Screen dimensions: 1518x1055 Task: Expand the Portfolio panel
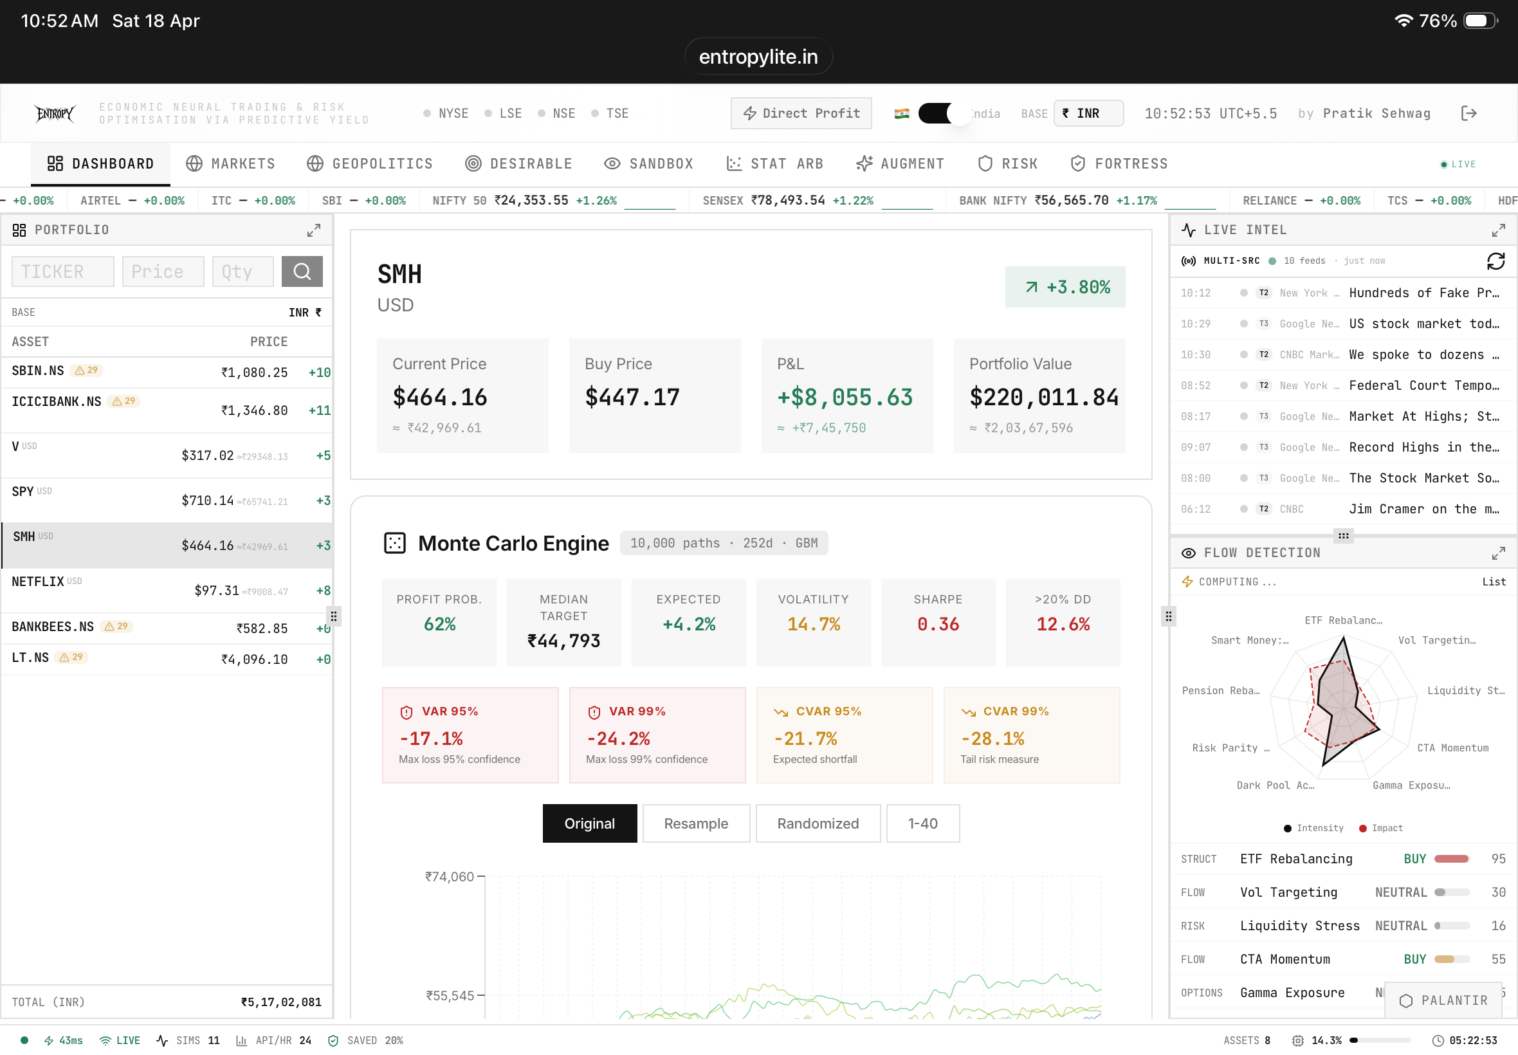pos(314,230)
